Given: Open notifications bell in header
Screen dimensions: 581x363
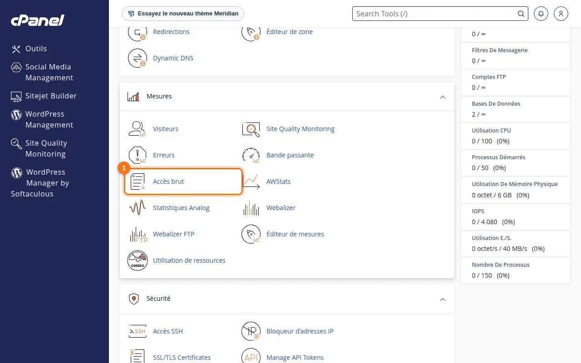Looking at the screenshot, I should click(541, 14).
